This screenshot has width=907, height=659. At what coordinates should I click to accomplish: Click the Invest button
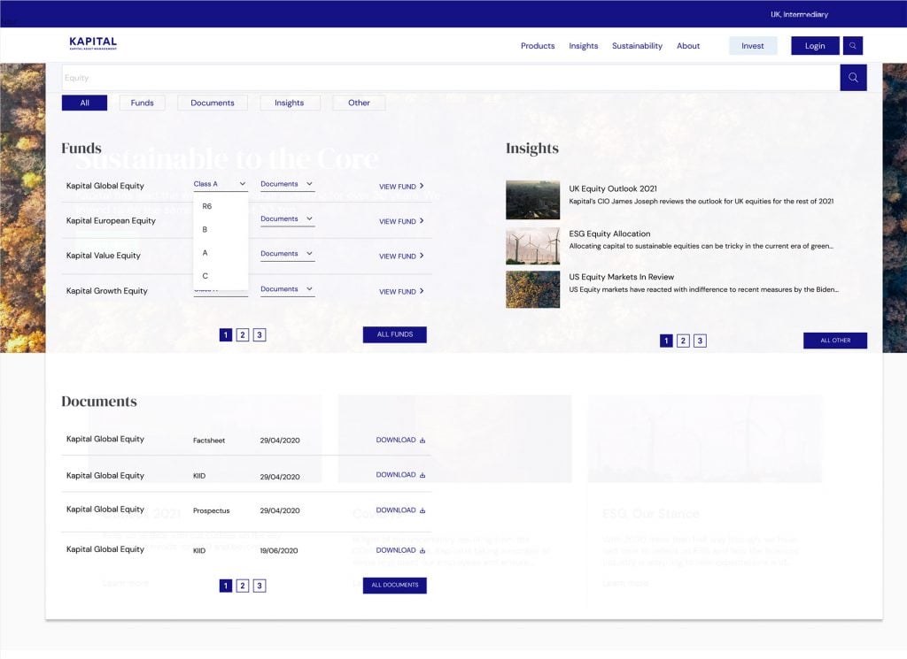[753, 46]
